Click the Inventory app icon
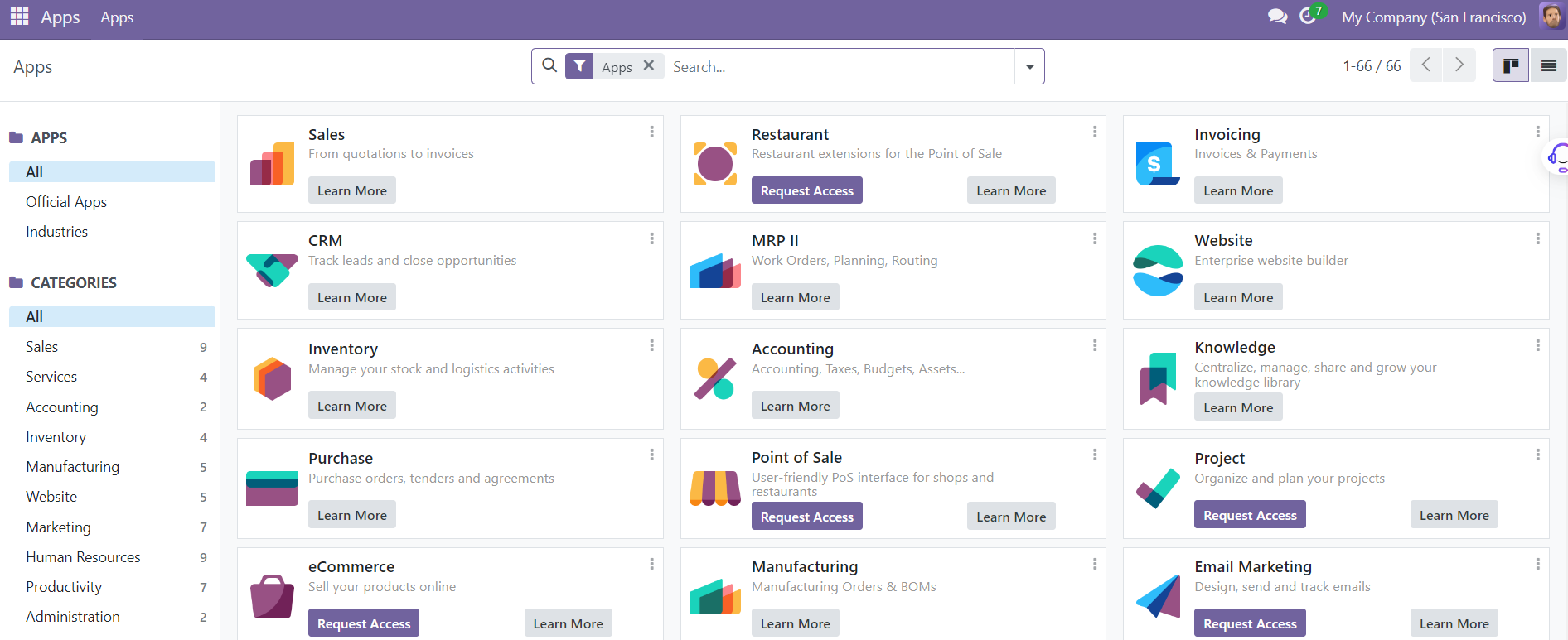The image size is (1568, 640). point(272,378)
